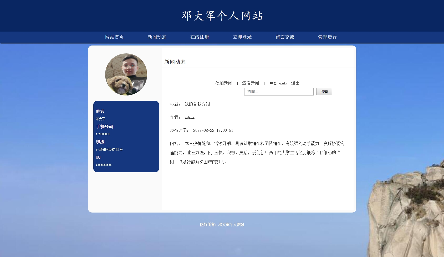Open the 在线注册 registration page

pos(200,37)
